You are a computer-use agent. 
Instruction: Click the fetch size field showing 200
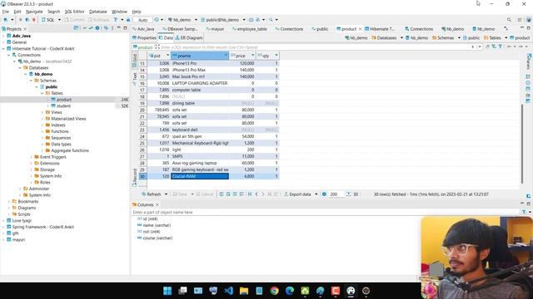click(x=336, y=194)
